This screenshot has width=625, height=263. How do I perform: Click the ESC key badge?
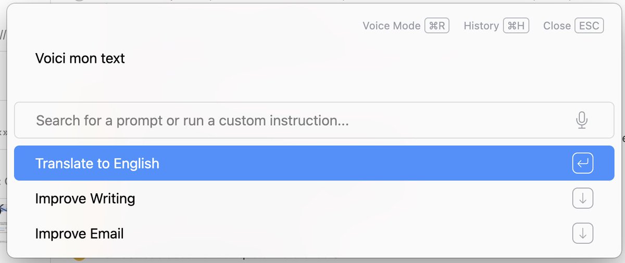click(x=589, y=26)
